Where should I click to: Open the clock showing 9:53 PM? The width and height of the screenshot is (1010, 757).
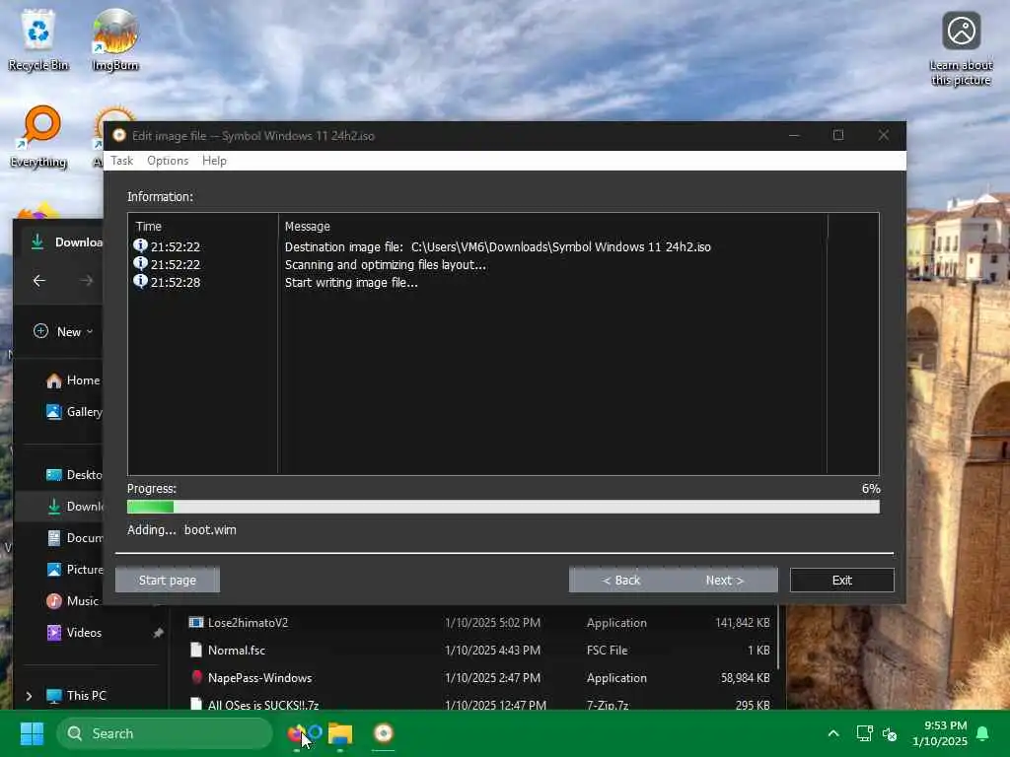click(940, 733)
